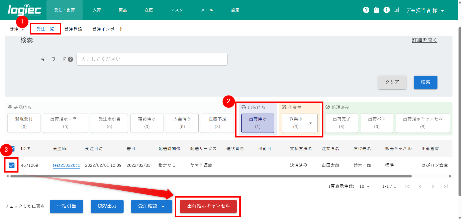
Task: Open the 在庫 menu in top navigation
Action: [149, 10]
